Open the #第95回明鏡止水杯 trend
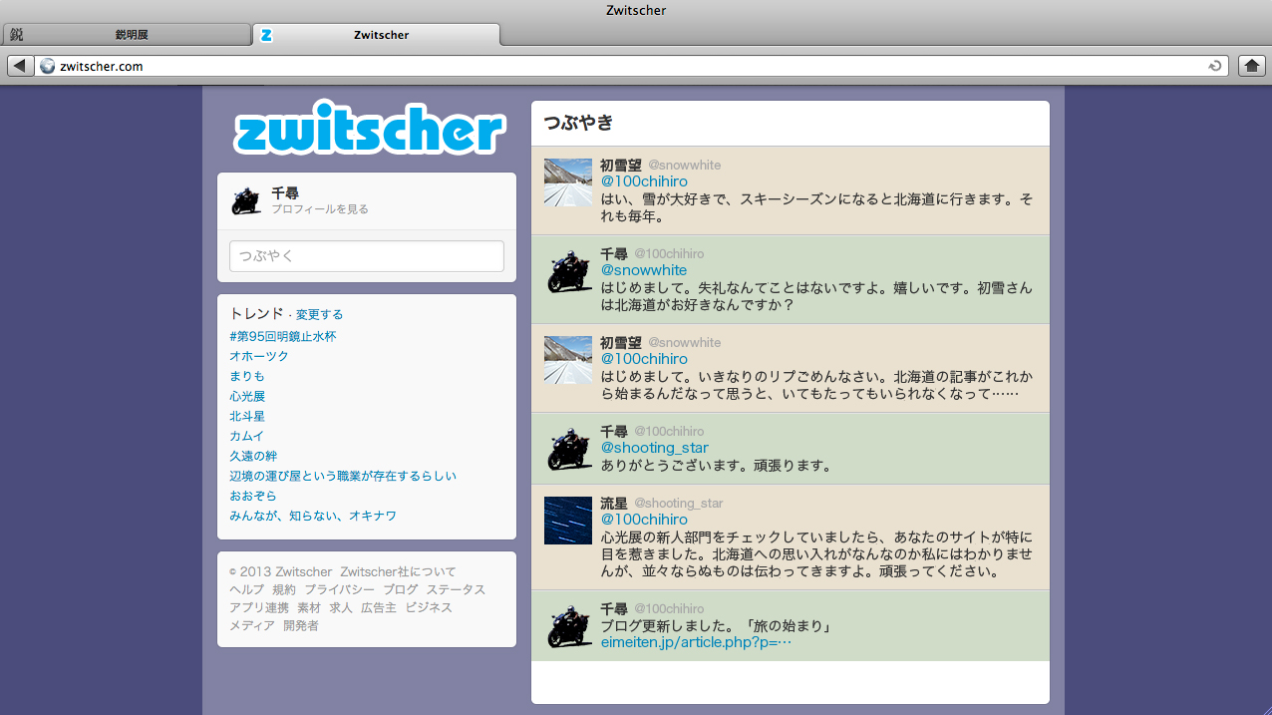This screenshot has height=715, width=1272. coord(283,336)
